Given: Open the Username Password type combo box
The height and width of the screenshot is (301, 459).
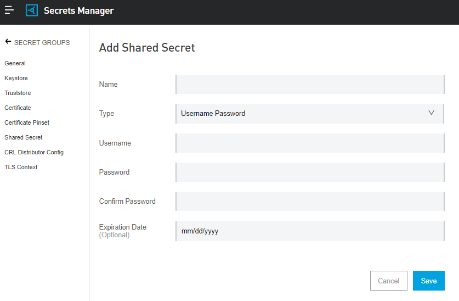Looking at the screenshot, I should (x=302, y=114).
